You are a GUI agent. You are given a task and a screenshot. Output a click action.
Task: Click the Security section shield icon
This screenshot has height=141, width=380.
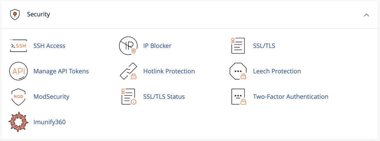pyautogui.click(x=15, y=14)
